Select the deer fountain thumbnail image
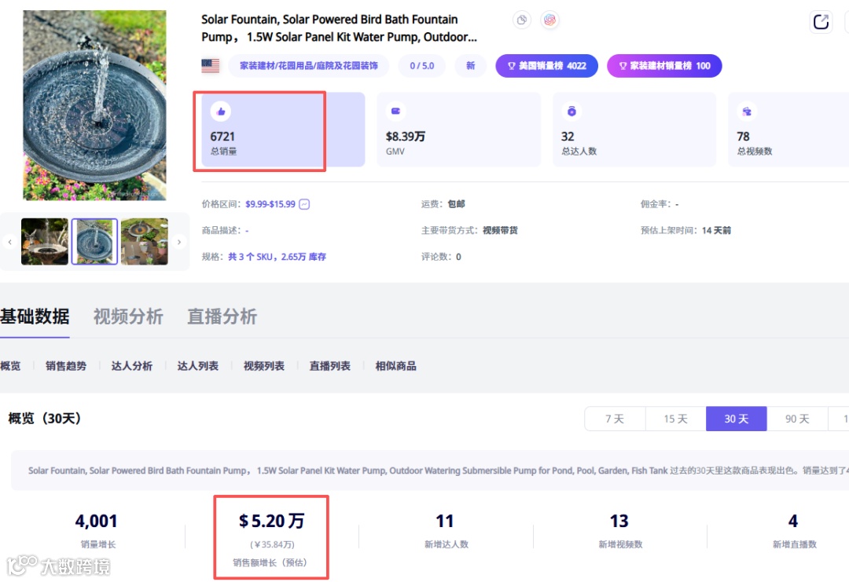Screen dimensions: 849x582 (45, 242)
